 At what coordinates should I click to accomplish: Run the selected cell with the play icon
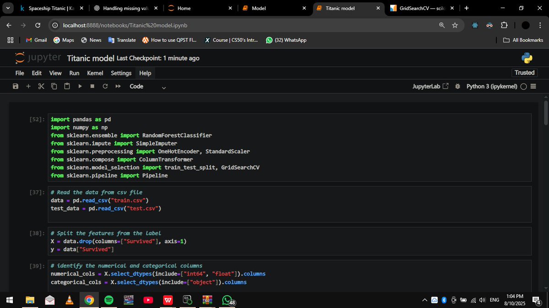tap(80, 86)
